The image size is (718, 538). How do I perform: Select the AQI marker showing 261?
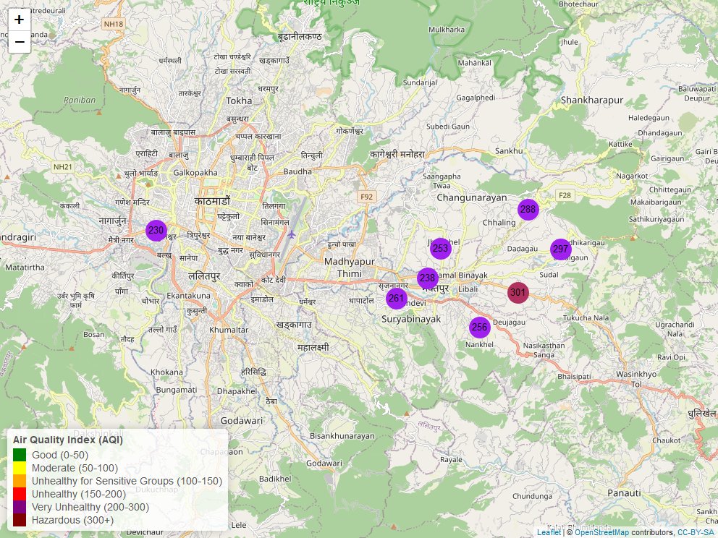click(x=396, y=299)
